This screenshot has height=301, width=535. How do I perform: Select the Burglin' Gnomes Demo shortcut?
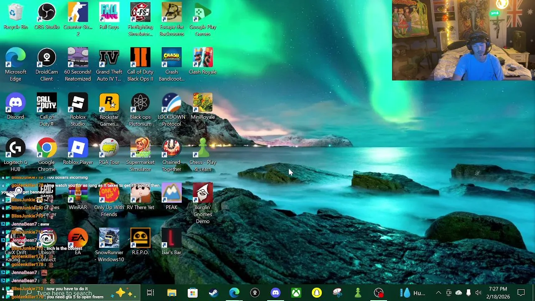[203, 204]
